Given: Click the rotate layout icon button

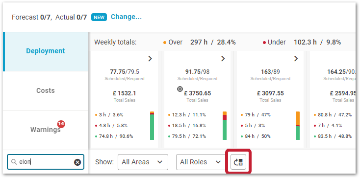Looking at the screenshot, I should coord(238,162).
